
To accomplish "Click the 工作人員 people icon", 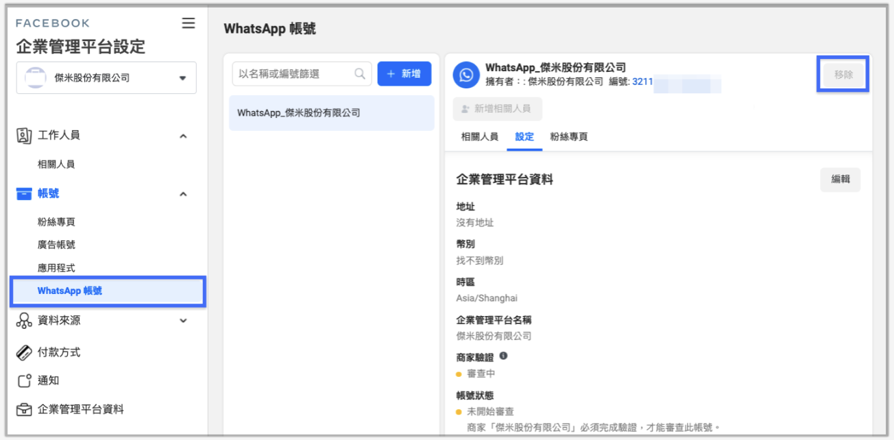I will coord(24,136).
